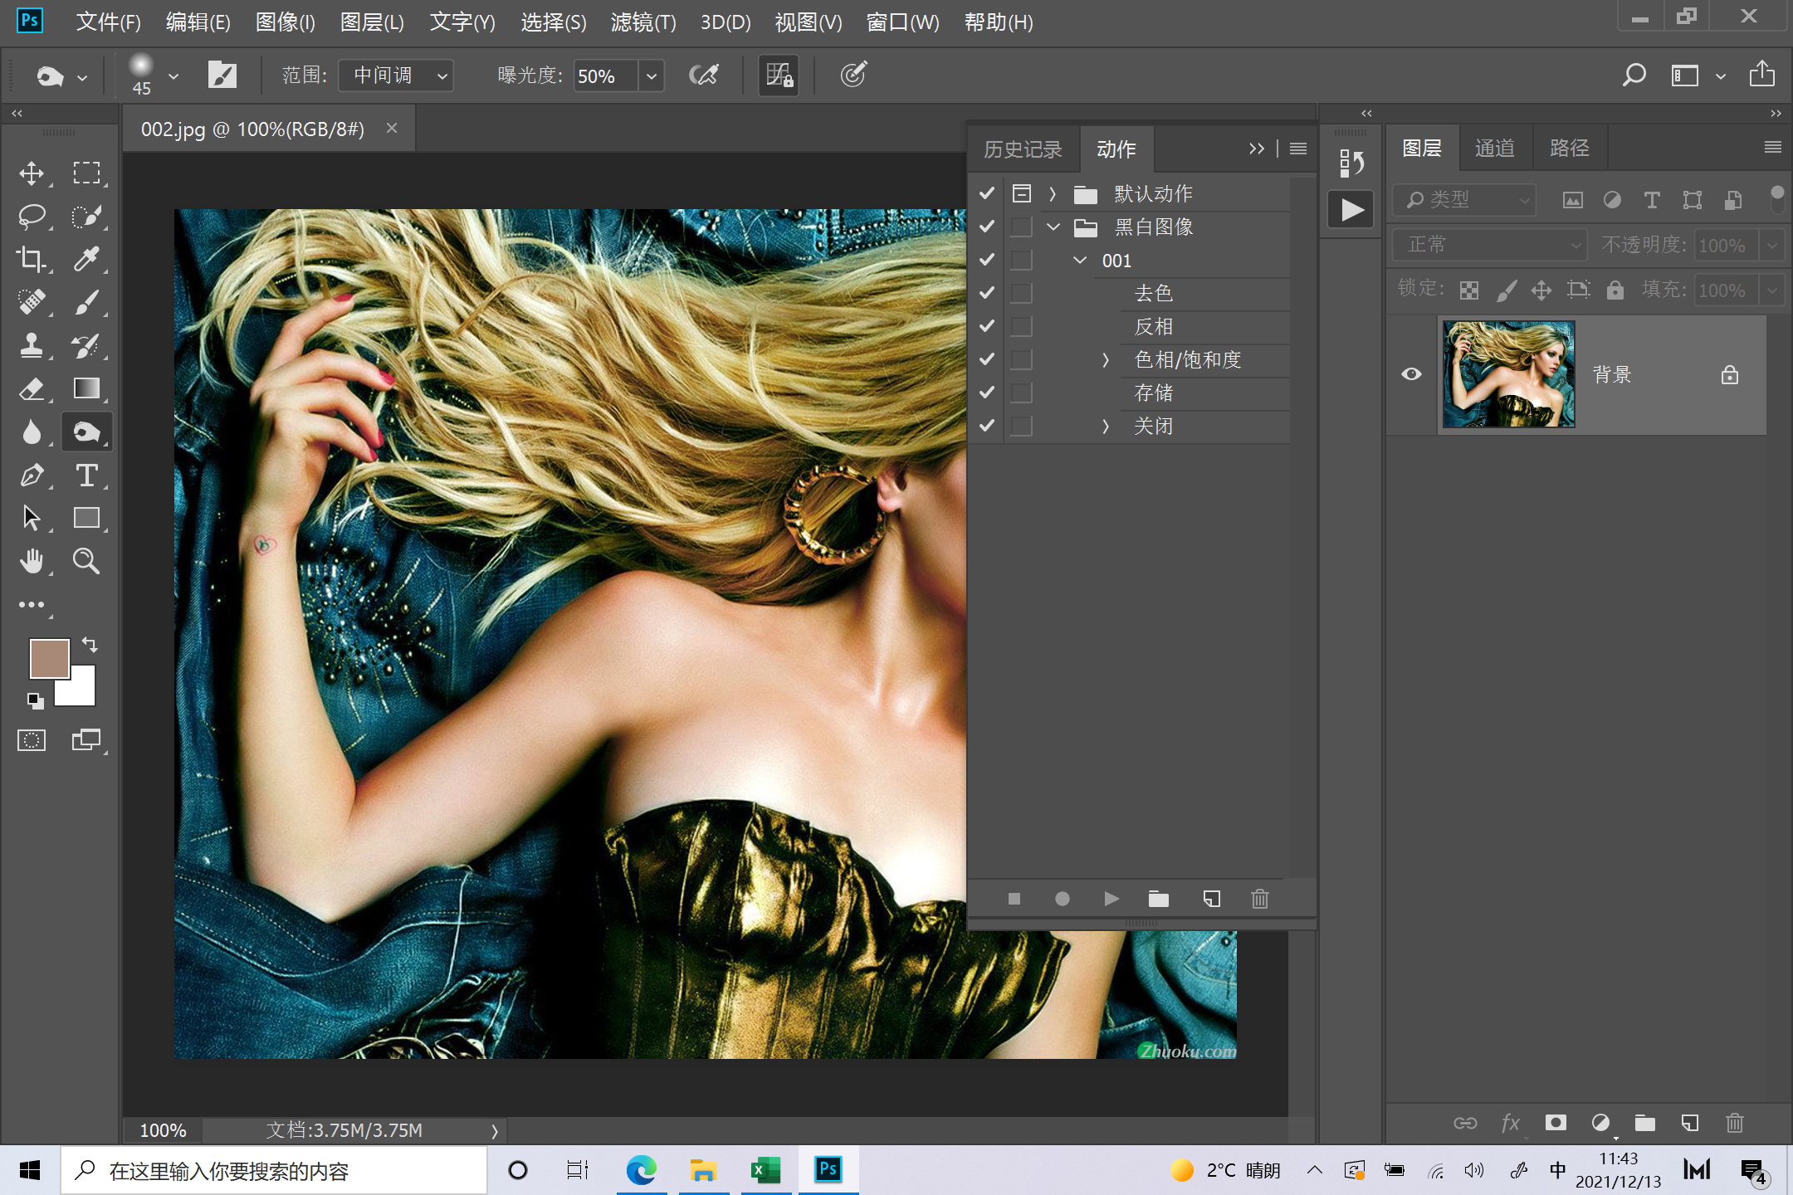The width and height of the screenshot is (1793, 1195).
Task: Begin recording an action
Action: pos(1063,899)
